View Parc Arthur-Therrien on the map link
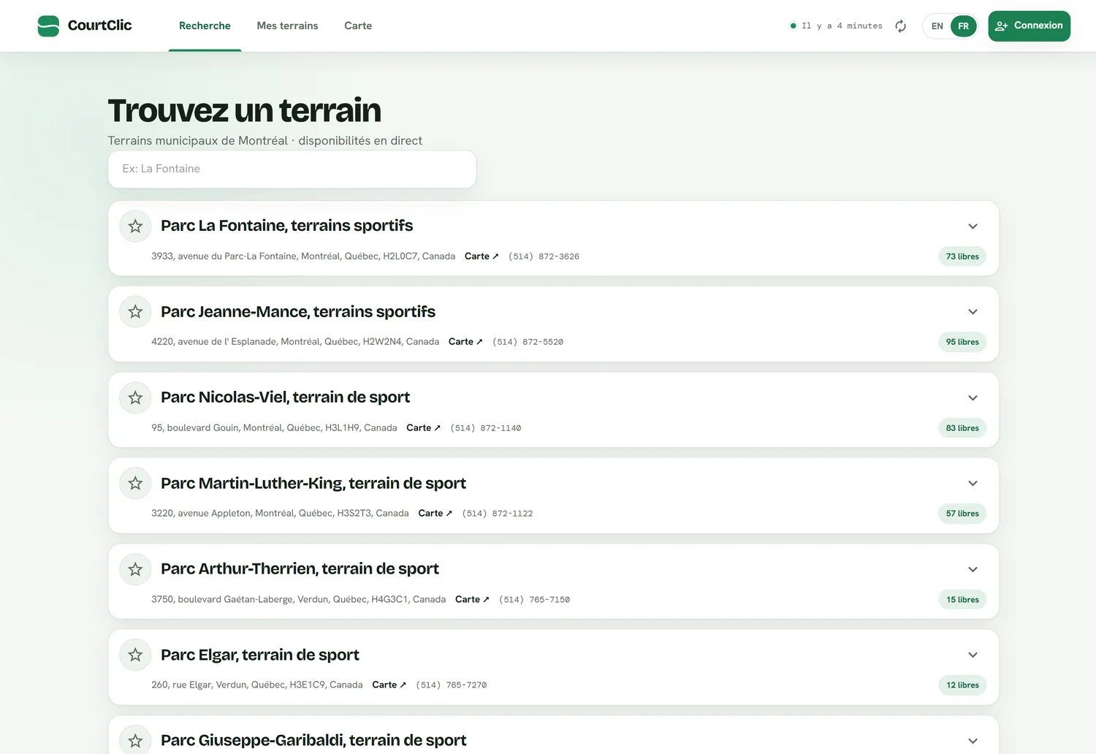The width and height of the screenshot is (1096, 754). coord(472,600)
